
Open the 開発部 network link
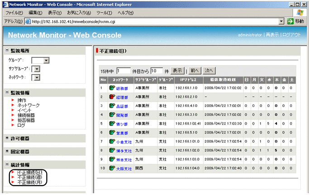tap(122, 115)
